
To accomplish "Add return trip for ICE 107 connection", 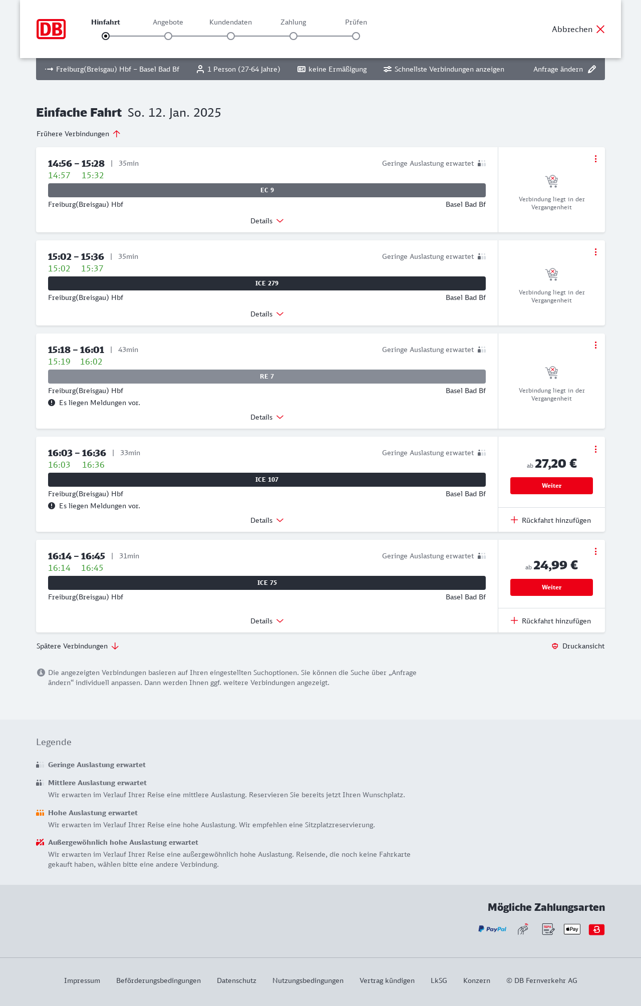I will pyautogui.click(x=551, y=520).
